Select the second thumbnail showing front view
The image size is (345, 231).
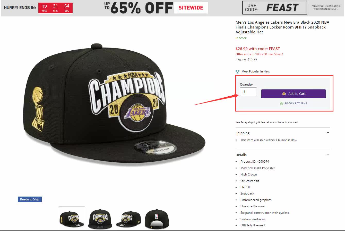point(100,218)
